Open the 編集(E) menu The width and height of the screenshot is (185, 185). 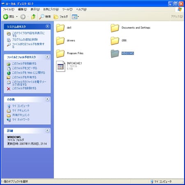click(x=22, y=9)
